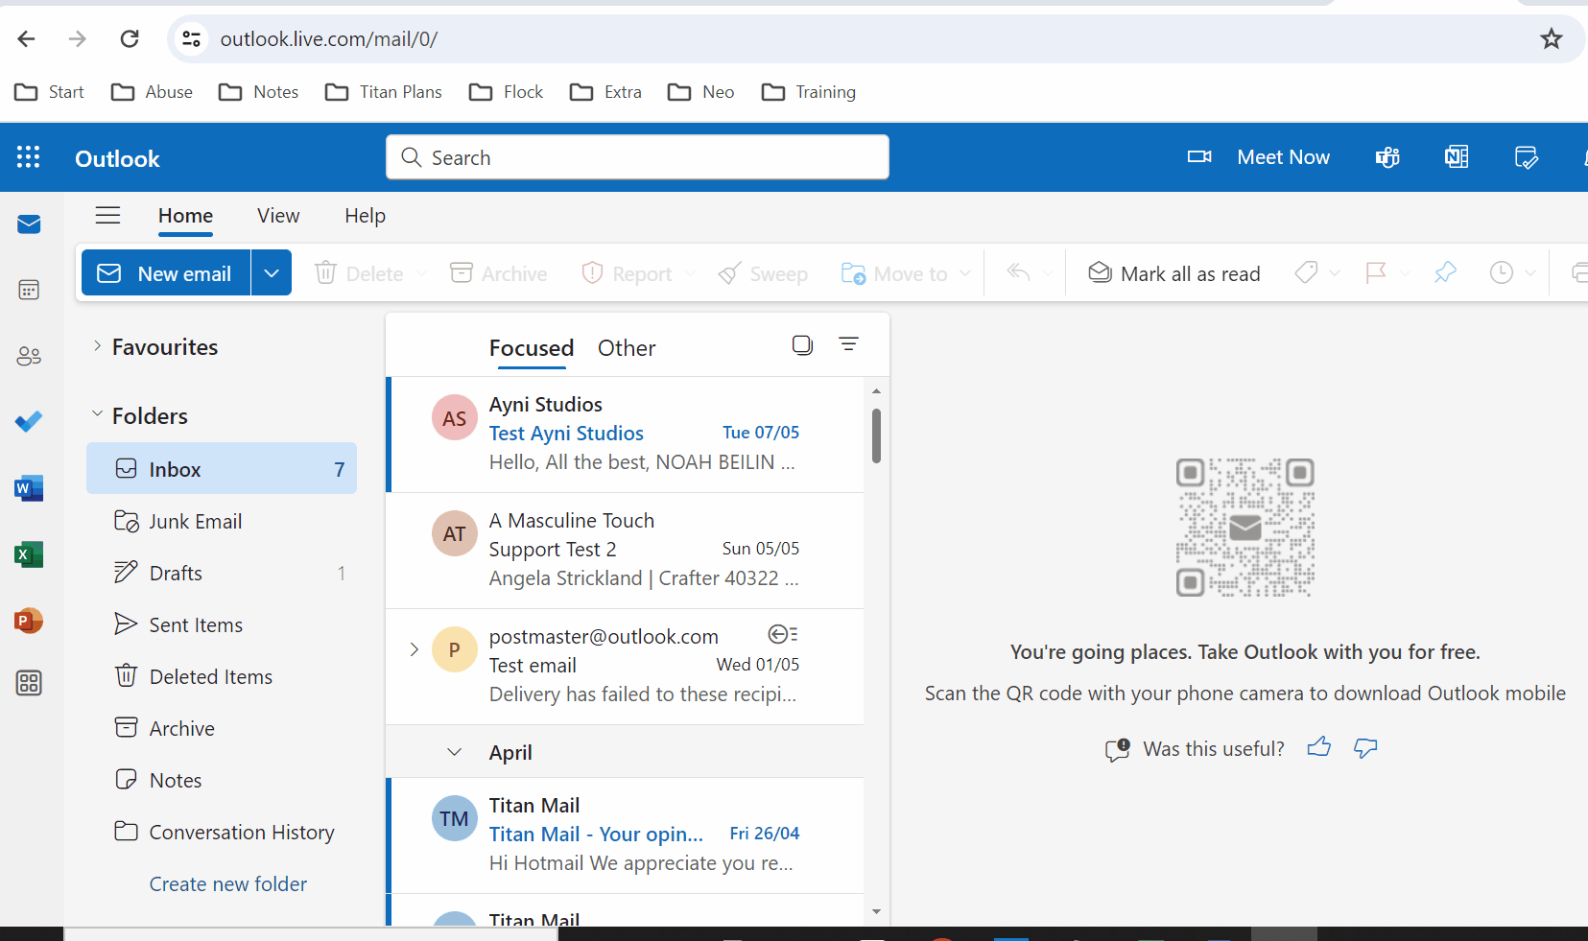1588x941 pixels.
Task: Open the Support Test 2 email
Action: pyautogui.click(x=627, y=550)
